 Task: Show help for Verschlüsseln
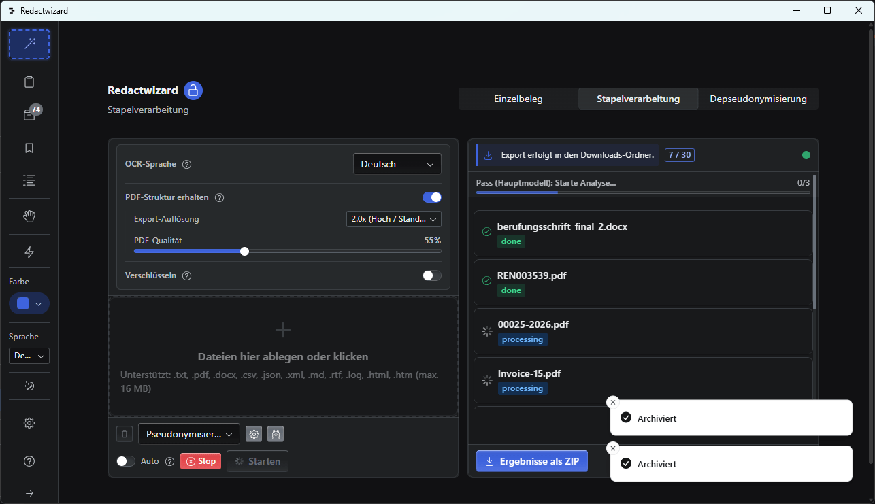(187, 276)
